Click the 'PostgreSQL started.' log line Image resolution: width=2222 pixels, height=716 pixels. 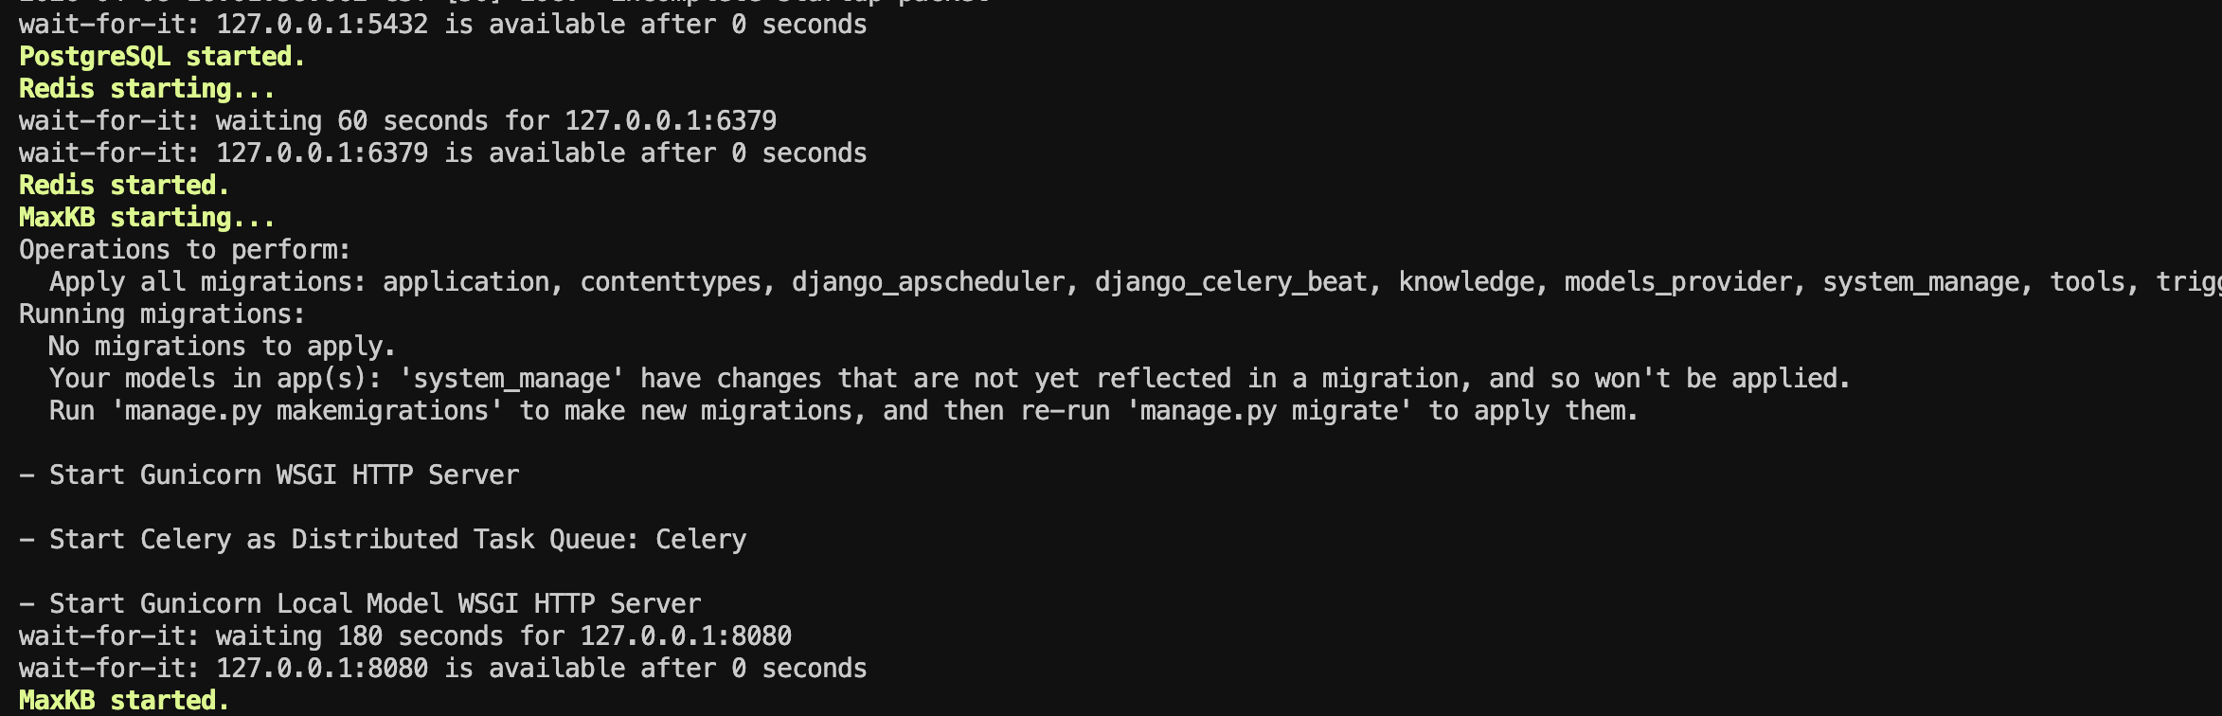[162, 57]
